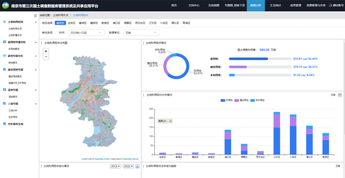The width and height of the screenshot is (345, 178).
Task: Select 南京市 region button
Action: click(60, 23)
